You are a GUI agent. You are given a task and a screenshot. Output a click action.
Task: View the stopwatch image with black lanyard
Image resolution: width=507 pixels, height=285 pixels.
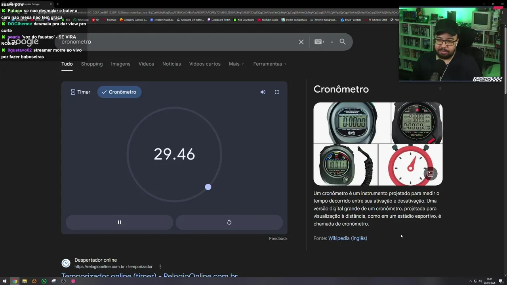click(x=345, y=165)
